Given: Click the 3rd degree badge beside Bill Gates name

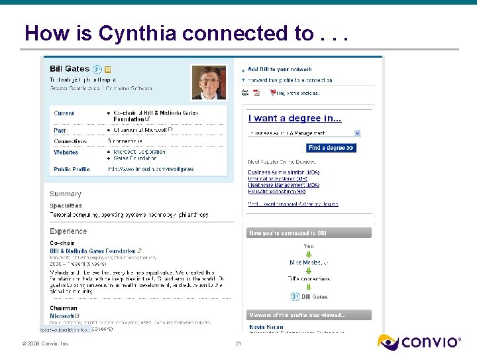Looking at the screenshot, I should coord(97,70).
